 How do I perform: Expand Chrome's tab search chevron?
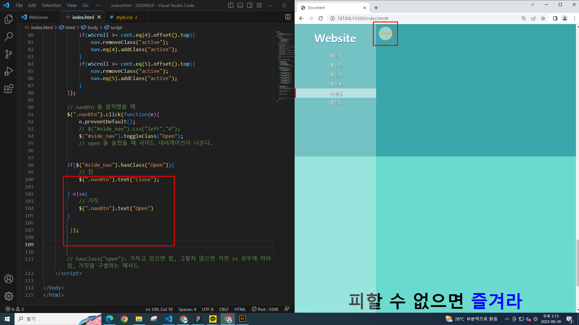pos(532,5)
